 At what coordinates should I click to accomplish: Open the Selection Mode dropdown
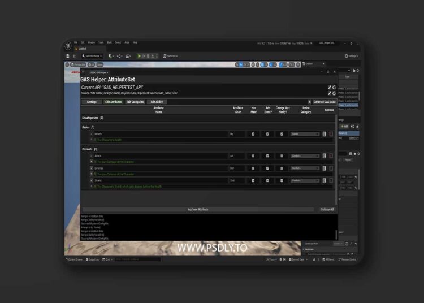[x=93, y=56]
